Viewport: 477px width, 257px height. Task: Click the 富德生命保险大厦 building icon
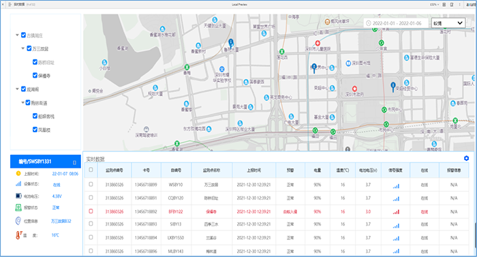(406, 57)
